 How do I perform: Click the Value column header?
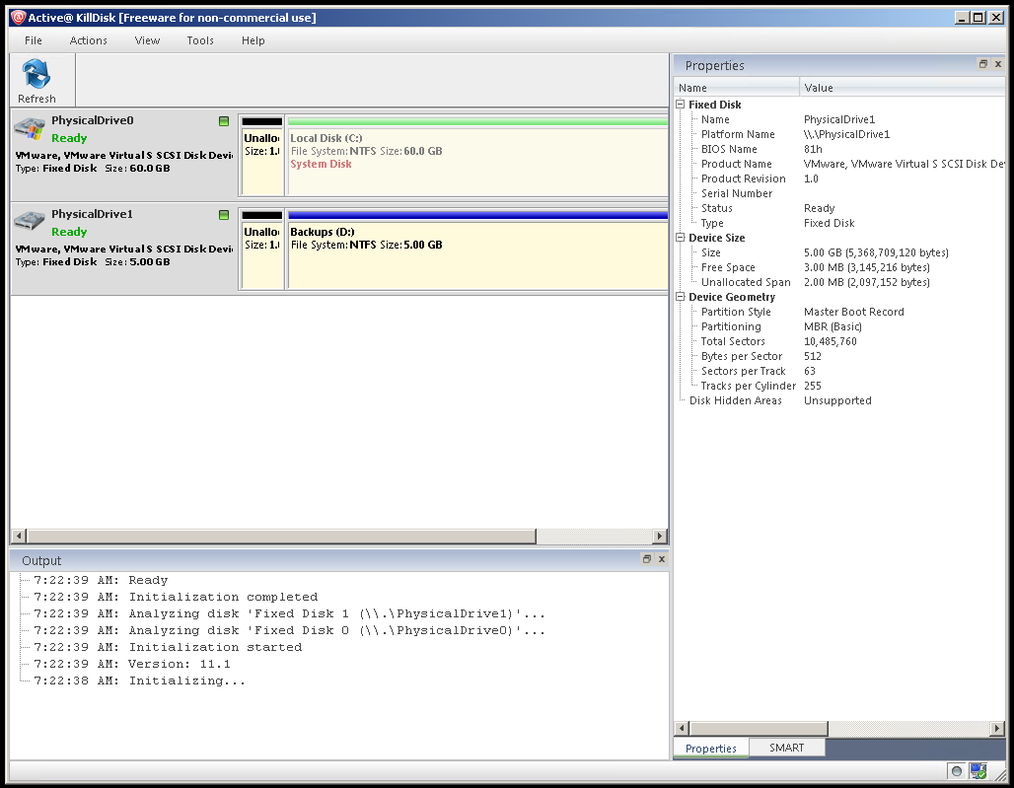(x=903, y=88)
